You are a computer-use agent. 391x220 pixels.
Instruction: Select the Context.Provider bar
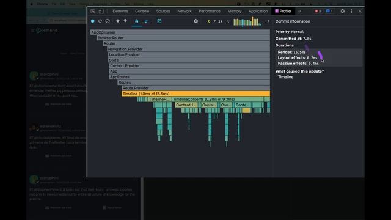pos(189,66)
